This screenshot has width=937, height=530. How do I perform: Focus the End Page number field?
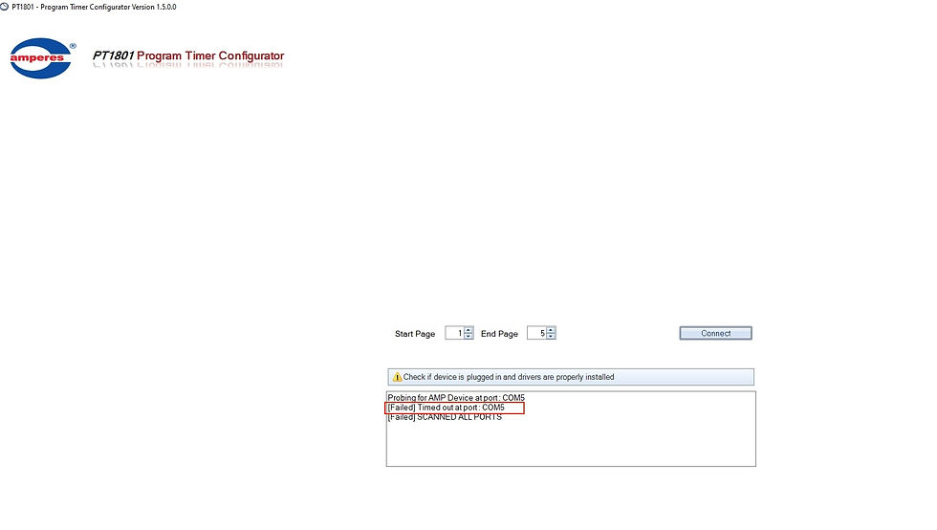pyautogui.click(x=536, y=333)
